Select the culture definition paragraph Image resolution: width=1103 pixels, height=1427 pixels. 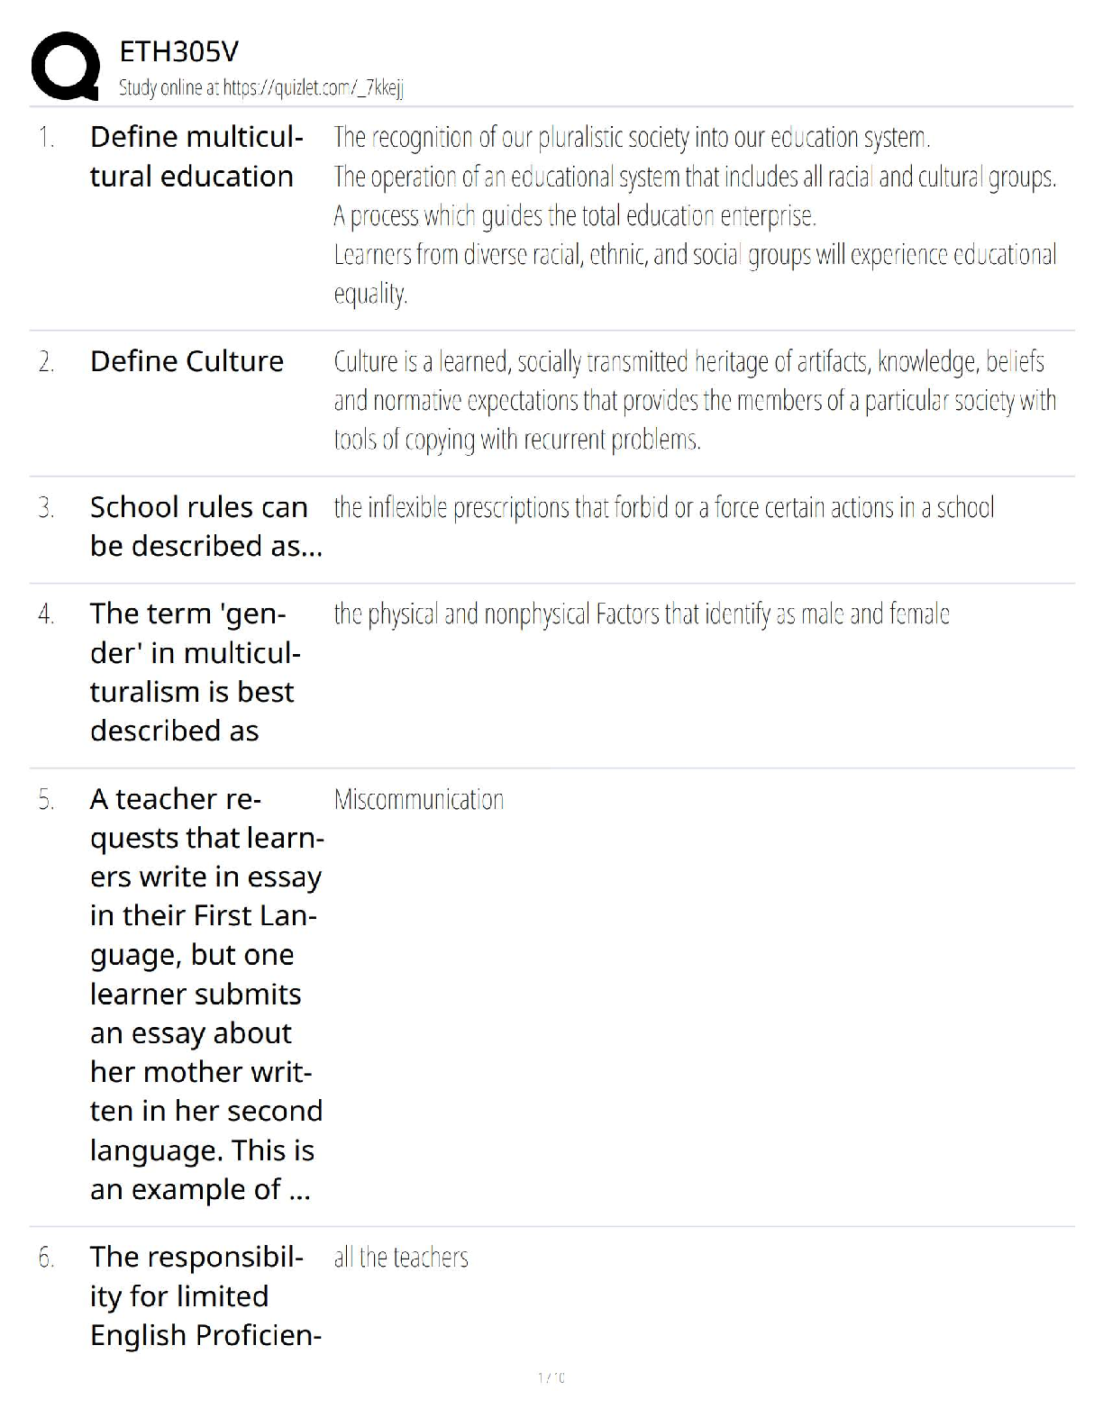(x=694, y=400)
